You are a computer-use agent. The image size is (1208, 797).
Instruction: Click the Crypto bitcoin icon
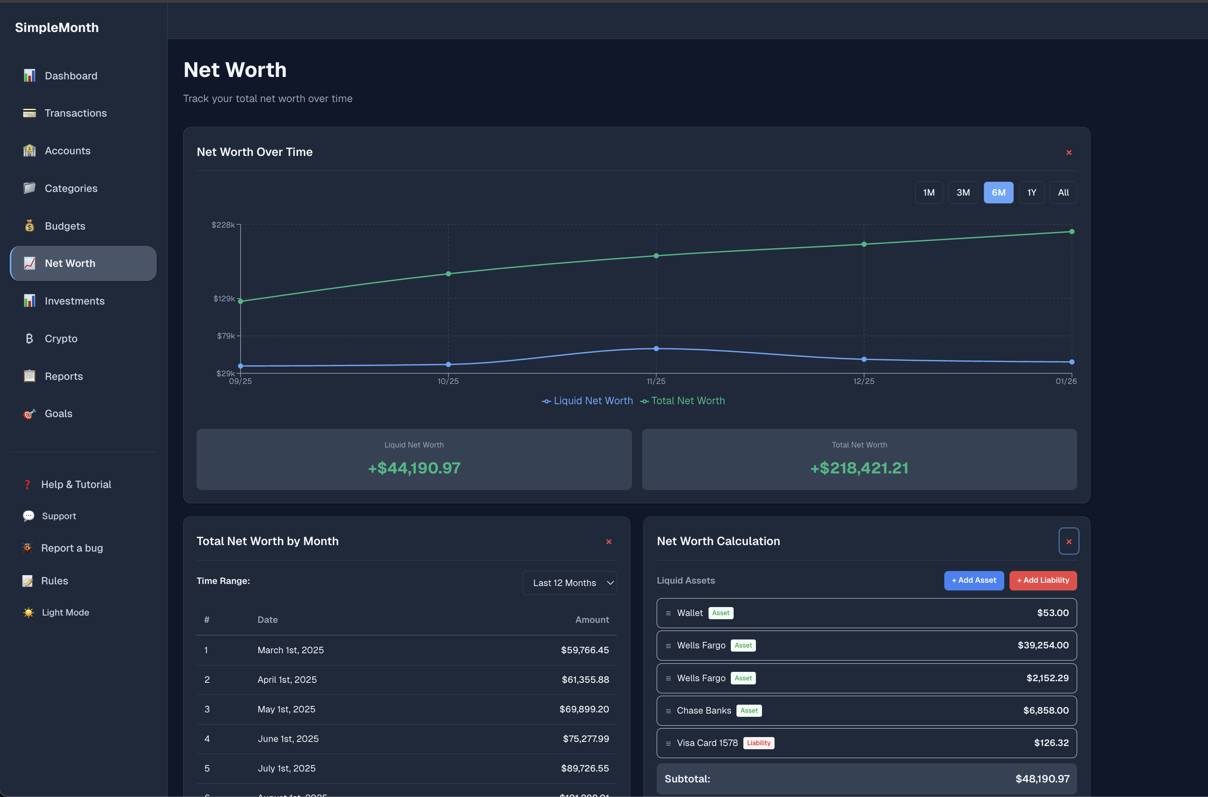pyautogui.click(x=30, y=339)
